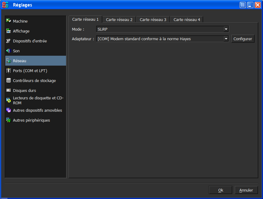The image size is (263, 199).
Task: Switch to Carte réseau 2 tab
Action: point(119,19)
